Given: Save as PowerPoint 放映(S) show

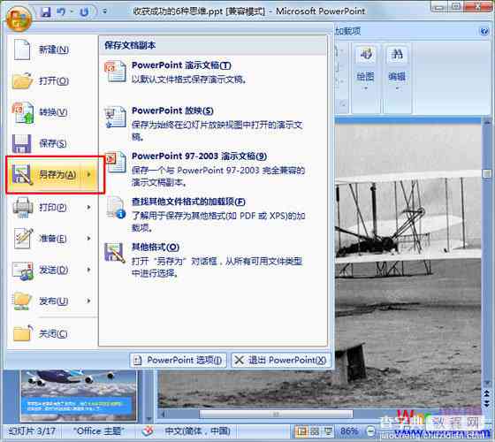Looking at the screenshot, I should click(213, 123).
